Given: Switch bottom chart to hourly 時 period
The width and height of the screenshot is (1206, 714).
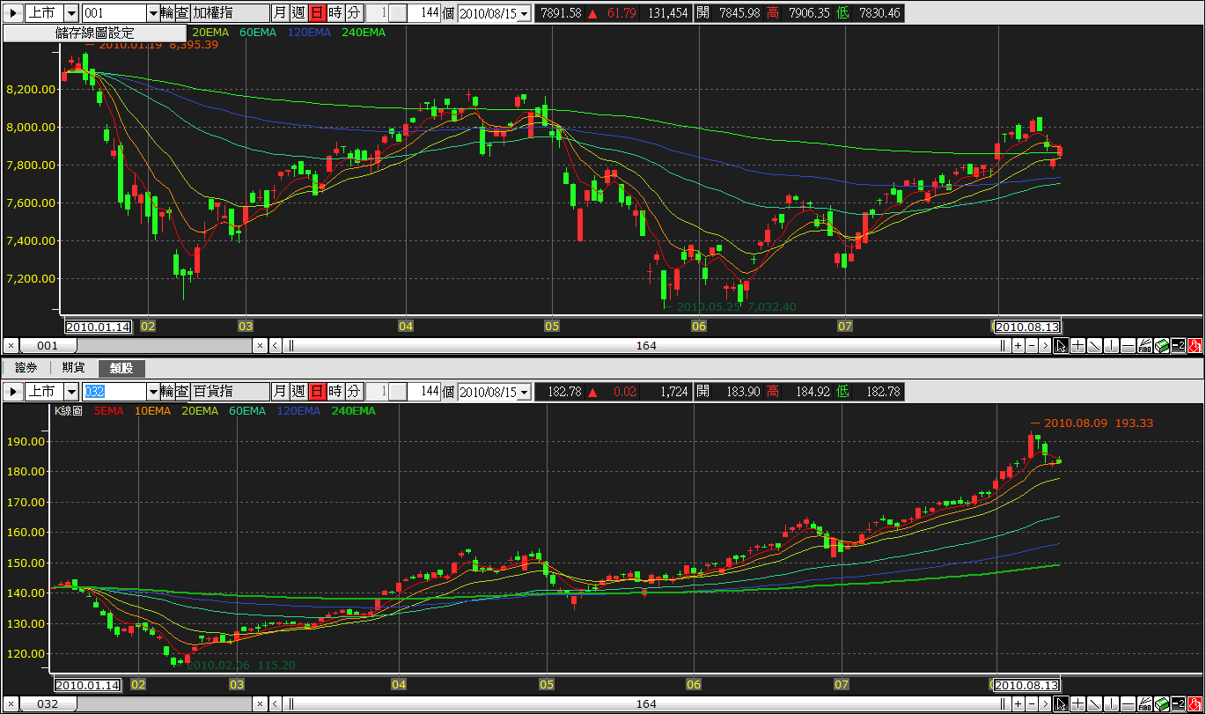Looking at the screenshot, I should pyautogui.click(x=335, y=392).
